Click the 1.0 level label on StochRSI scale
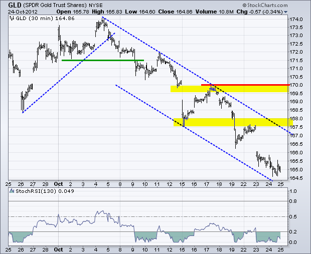 [293, 191]
